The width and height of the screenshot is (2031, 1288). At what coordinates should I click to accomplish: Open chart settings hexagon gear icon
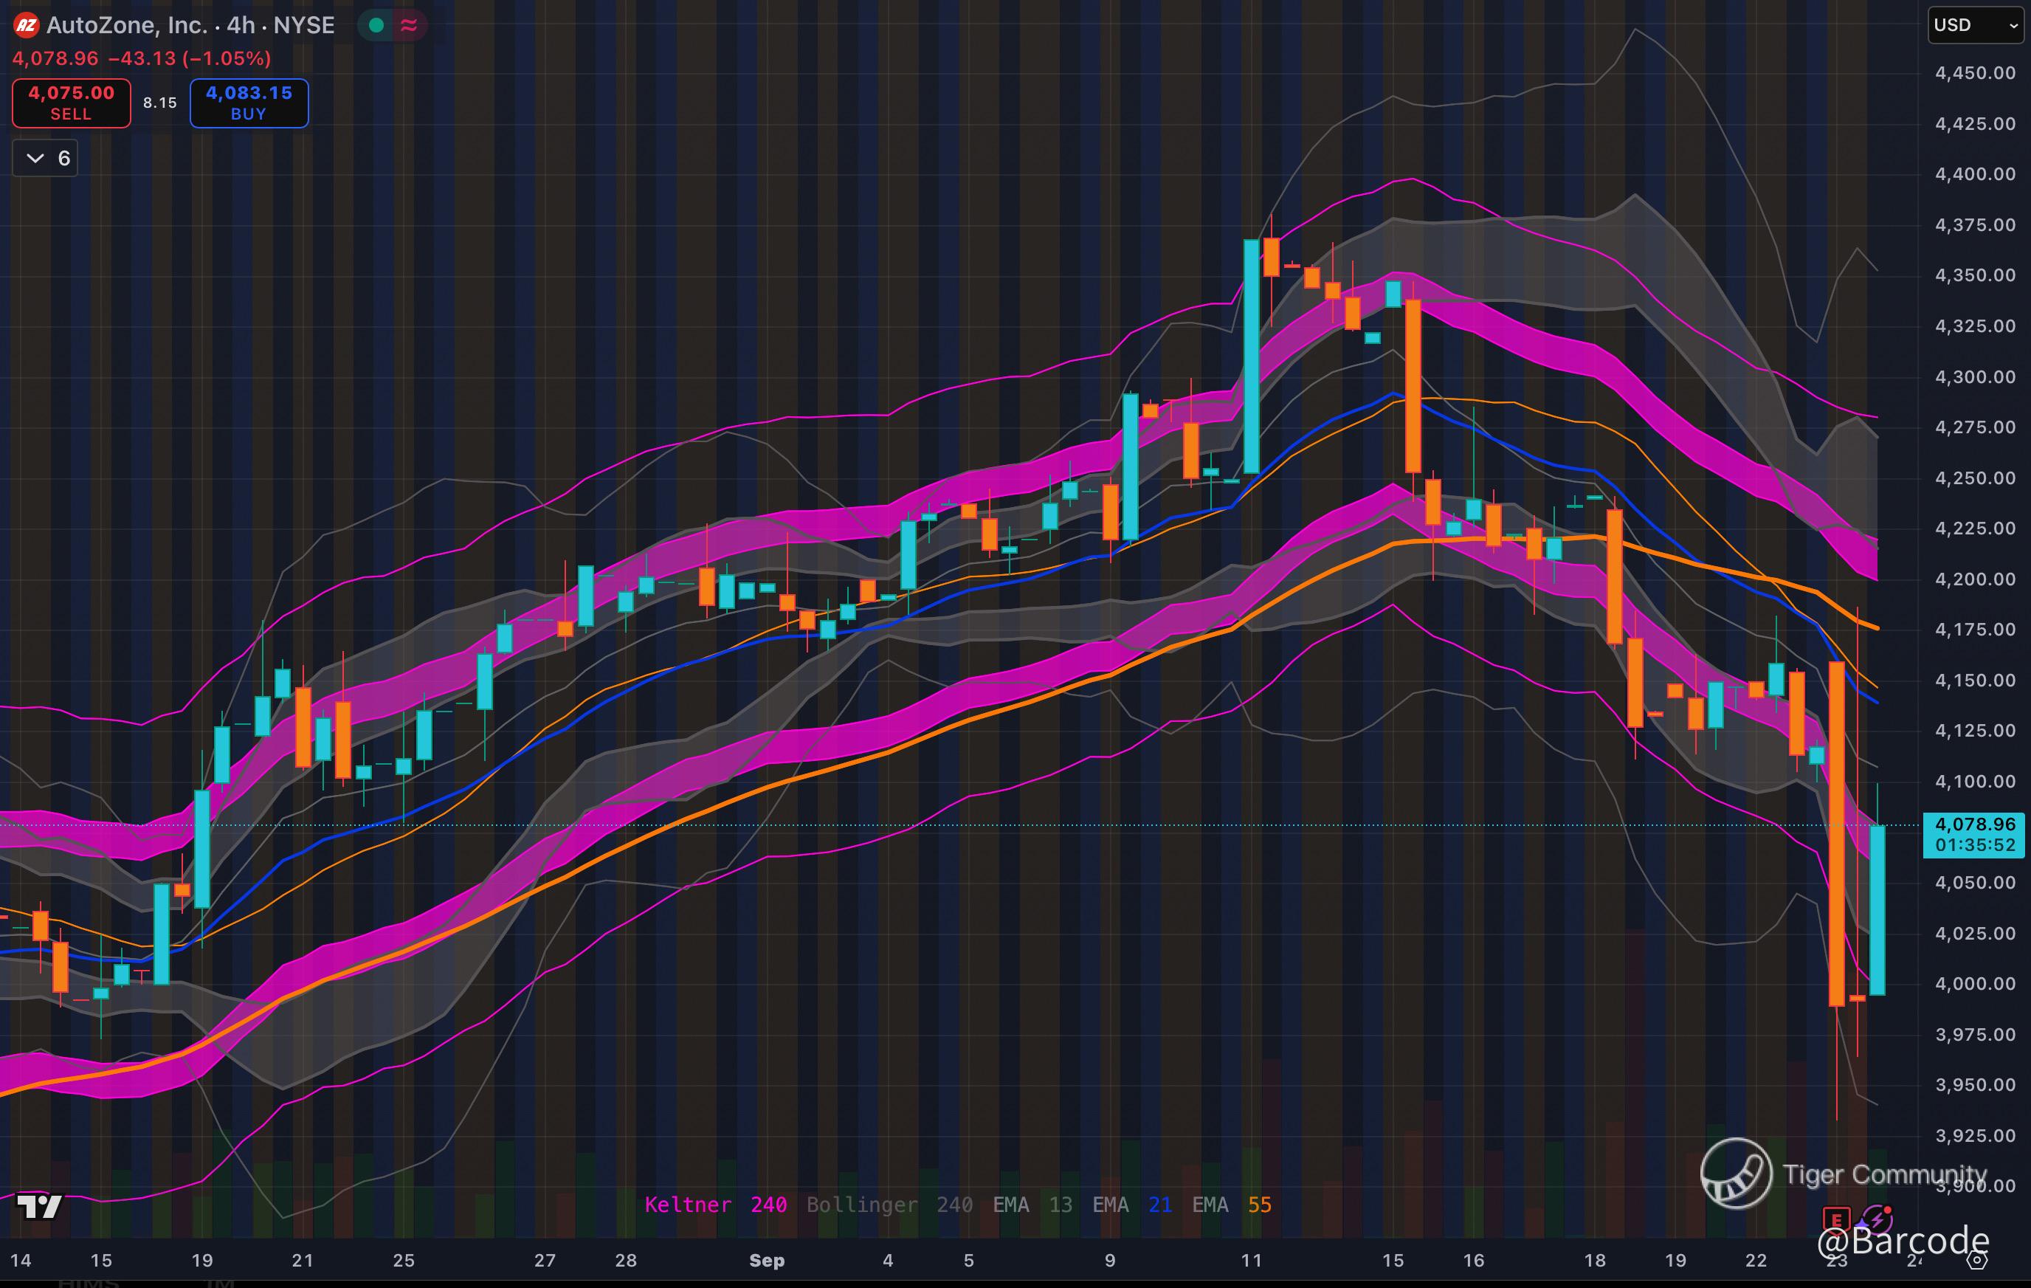(x=1977, y=1260)
